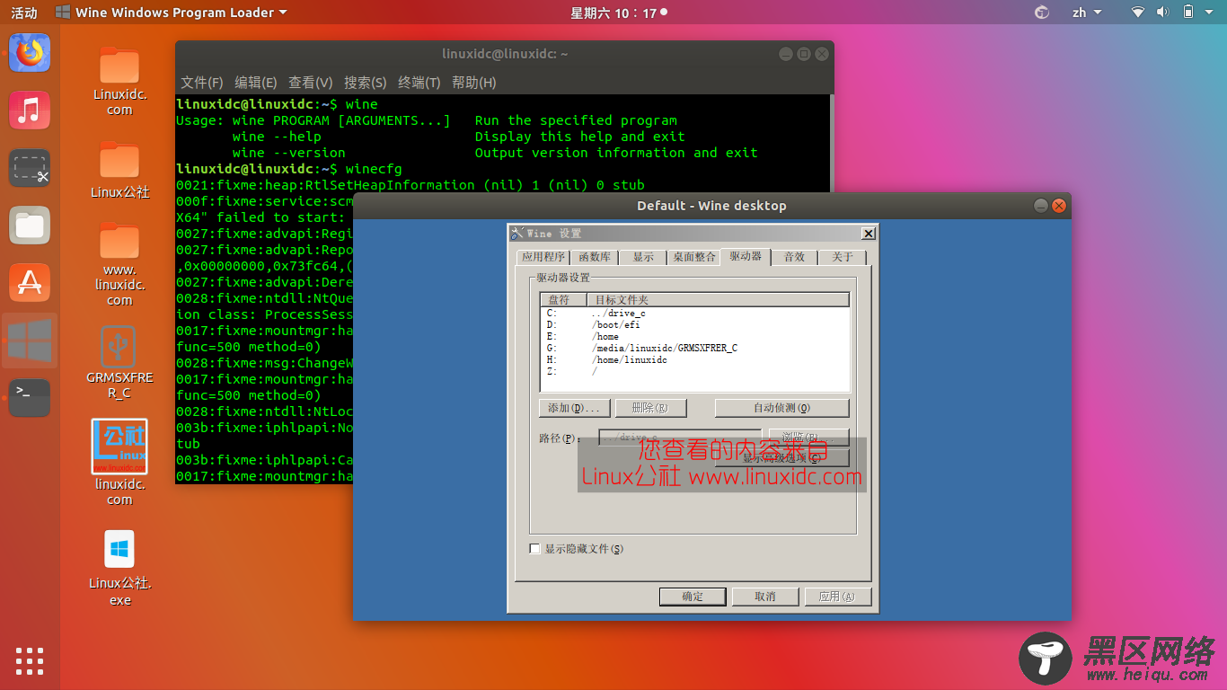Viewport: 1227px width, 690px height.
Task: Open the screenshot tool in the dock
Action: tap(30, 168)
